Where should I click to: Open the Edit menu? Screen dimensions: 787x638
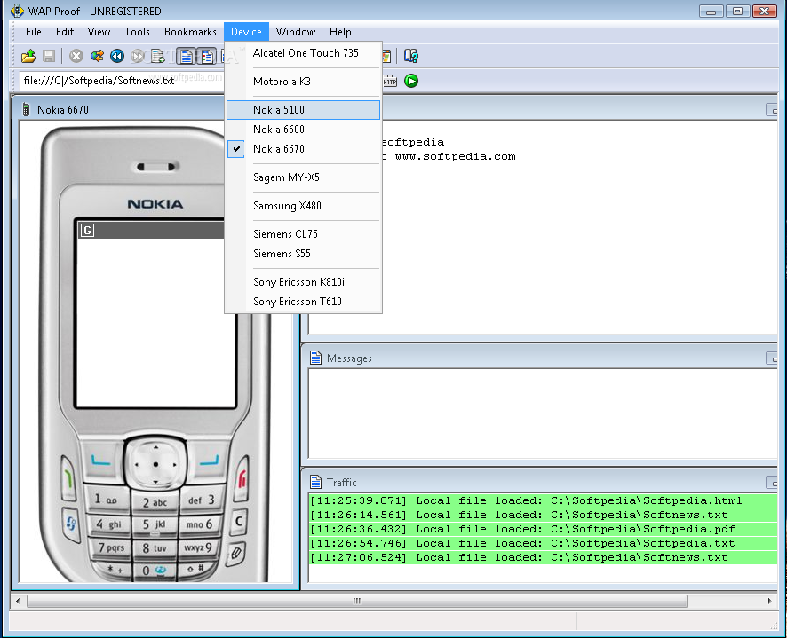(x=65, y=32)
